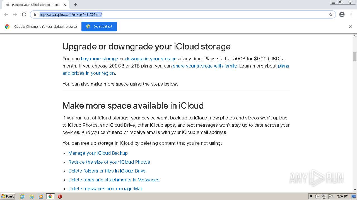Open Reduce the size of iCloud Photos link

[109, 162]
